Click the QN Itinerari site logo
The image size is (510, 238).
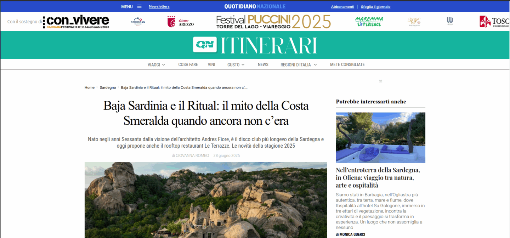coord(255,45)
